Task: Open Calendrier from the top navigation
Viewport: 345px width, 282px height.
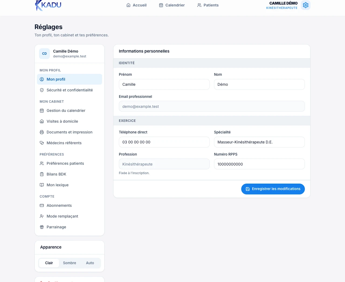Action: click(x=172, y=5)
